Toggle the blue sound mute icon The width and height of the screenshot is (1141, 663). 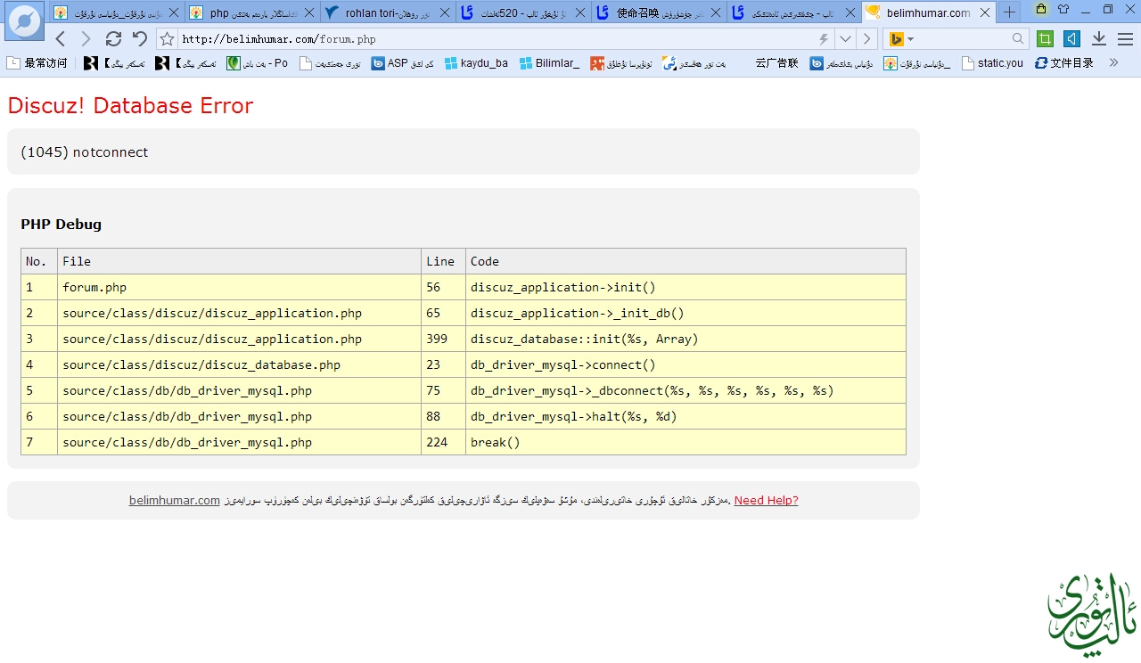(1072, 39)
